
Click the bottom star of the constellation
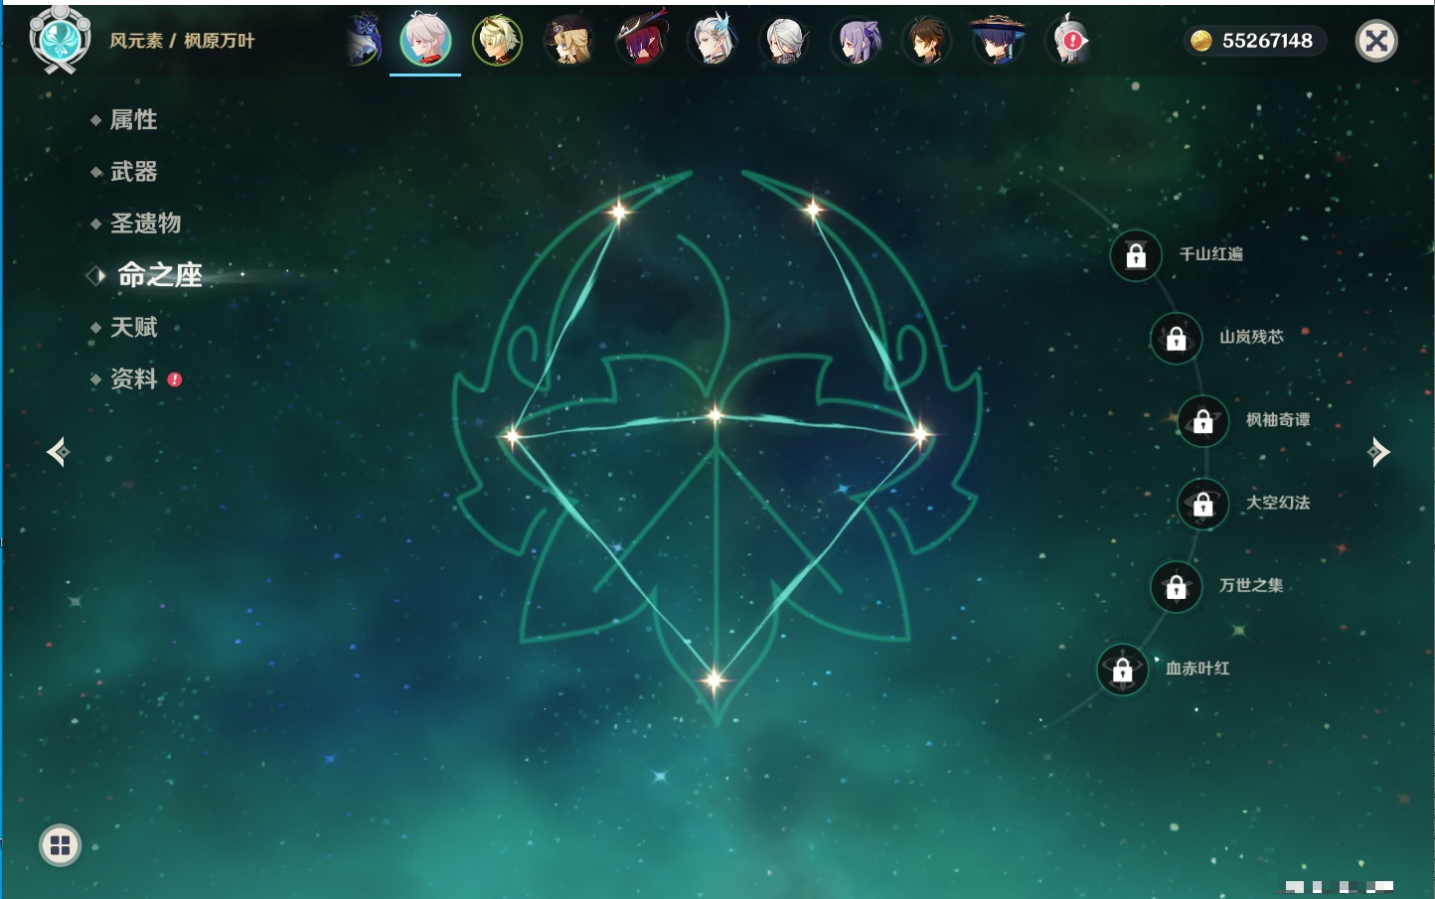coord(714,679)
